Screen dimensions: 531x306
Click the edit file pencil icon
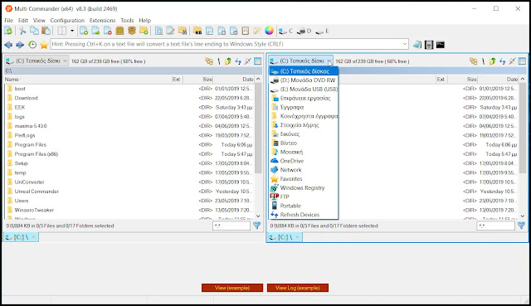(170, 31)
